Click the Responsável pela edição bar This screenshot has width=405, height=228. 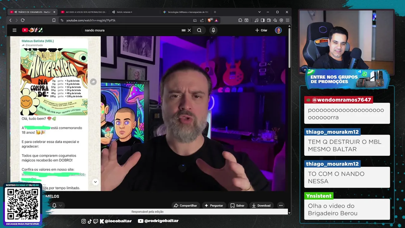click(147, 212)
